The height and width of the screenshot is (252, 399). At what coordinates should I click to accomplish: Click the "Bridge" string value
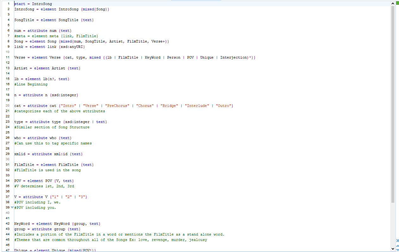(x=169, y=106)
